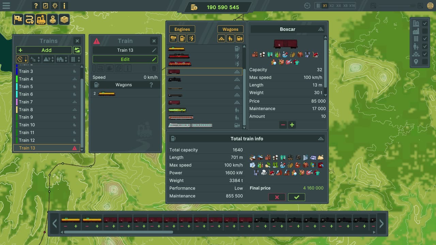Toggle passengers visibility checkbox
The image size is (436, 245).
point(425,46)
